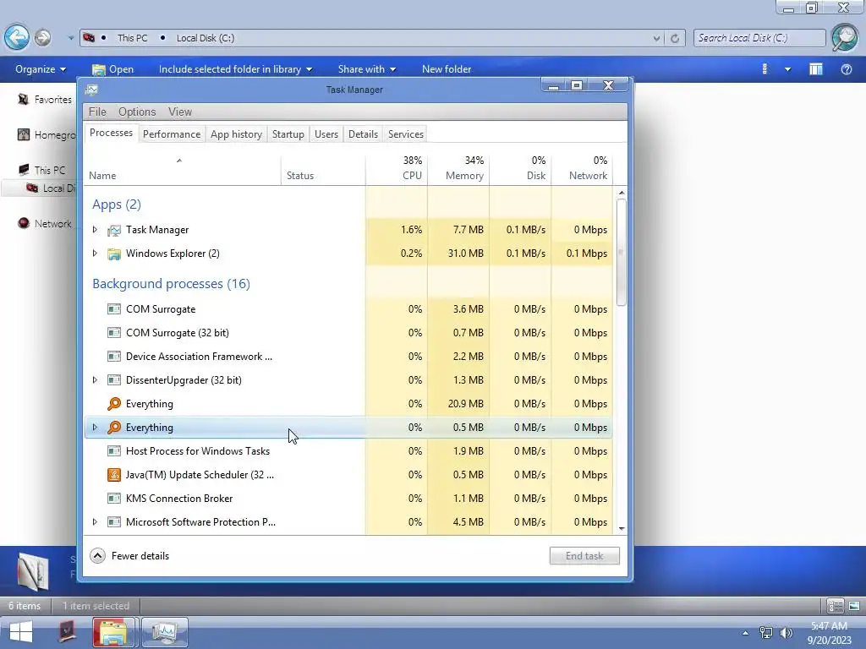Expand the Windows Explorer (2) process row
866x649 pixels.
tap(95, 254)
